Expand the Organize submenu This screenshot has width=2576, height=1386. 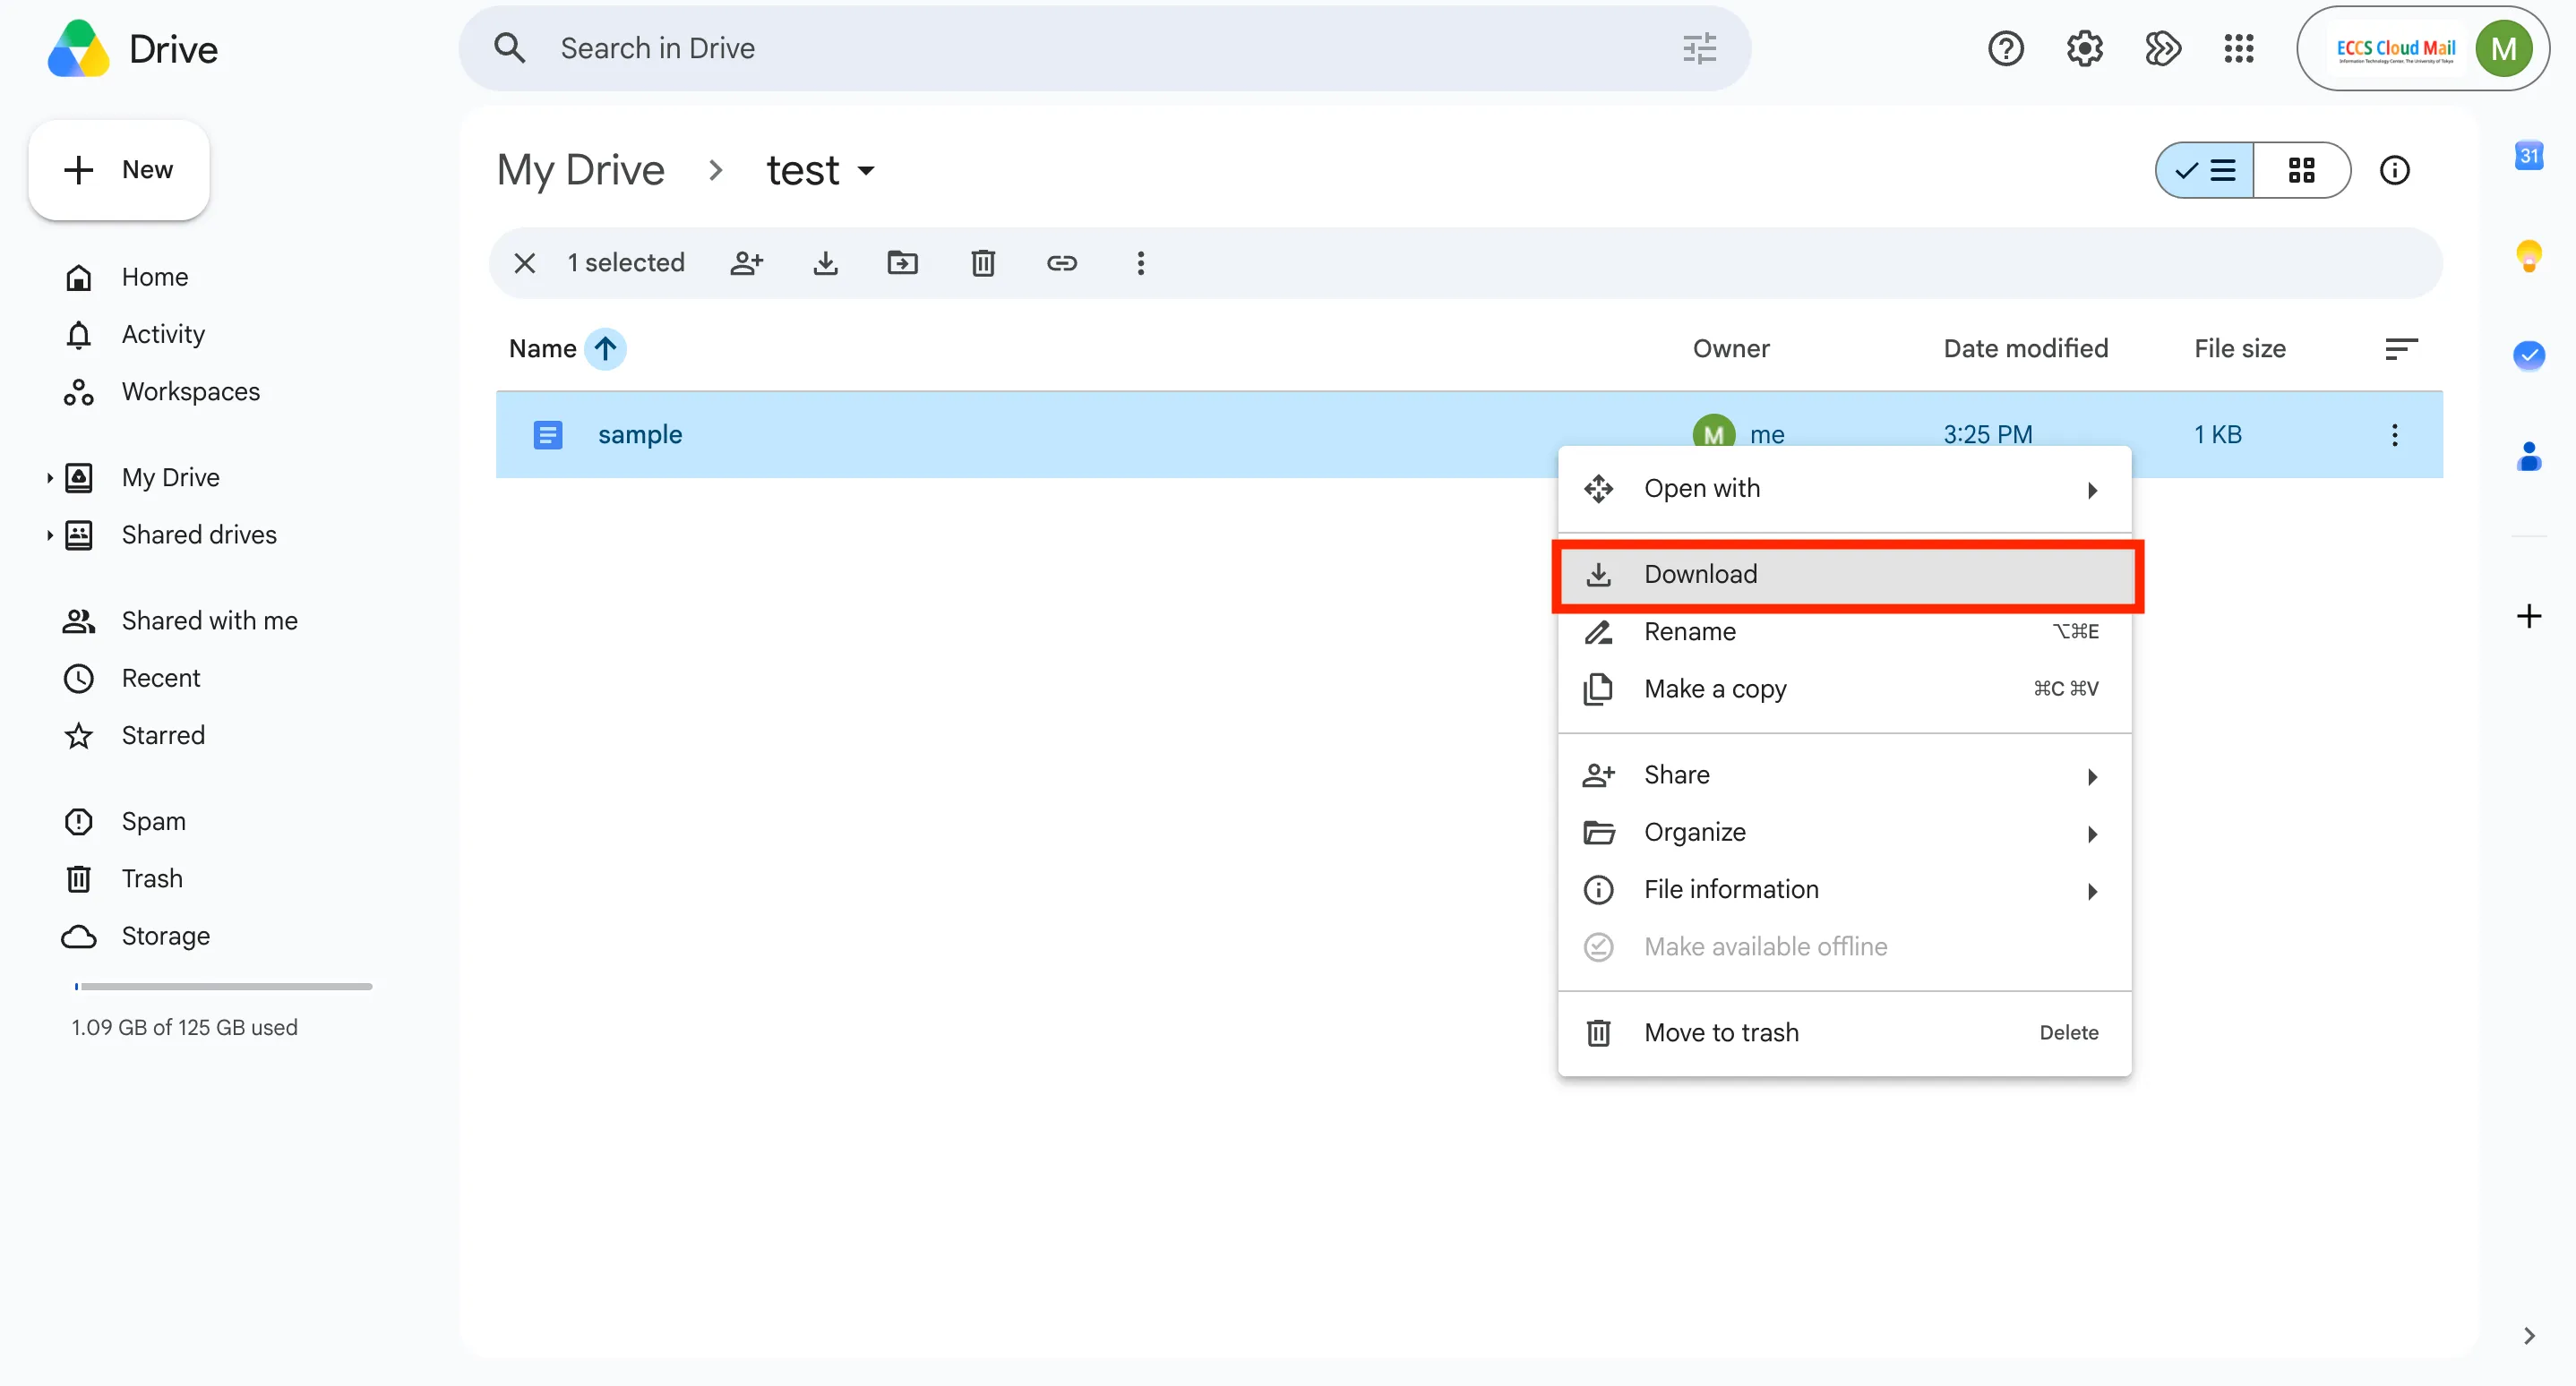(x=1844, y=833)
